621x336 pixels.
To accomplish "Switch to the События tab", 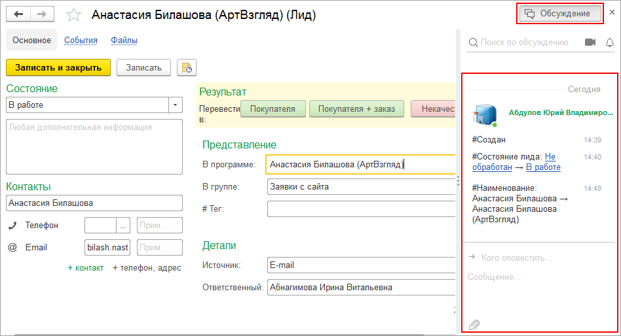I will pyautogui.click(x=81, y=41).
